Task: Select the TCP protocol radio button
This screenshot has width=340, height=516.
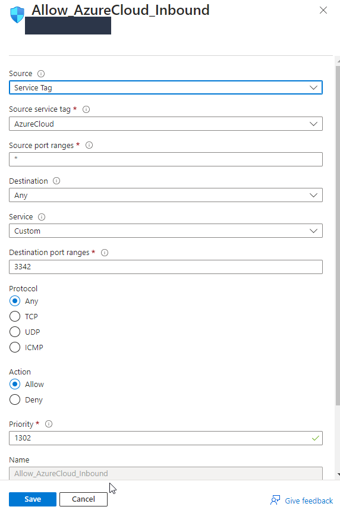Action: (15, 316)
